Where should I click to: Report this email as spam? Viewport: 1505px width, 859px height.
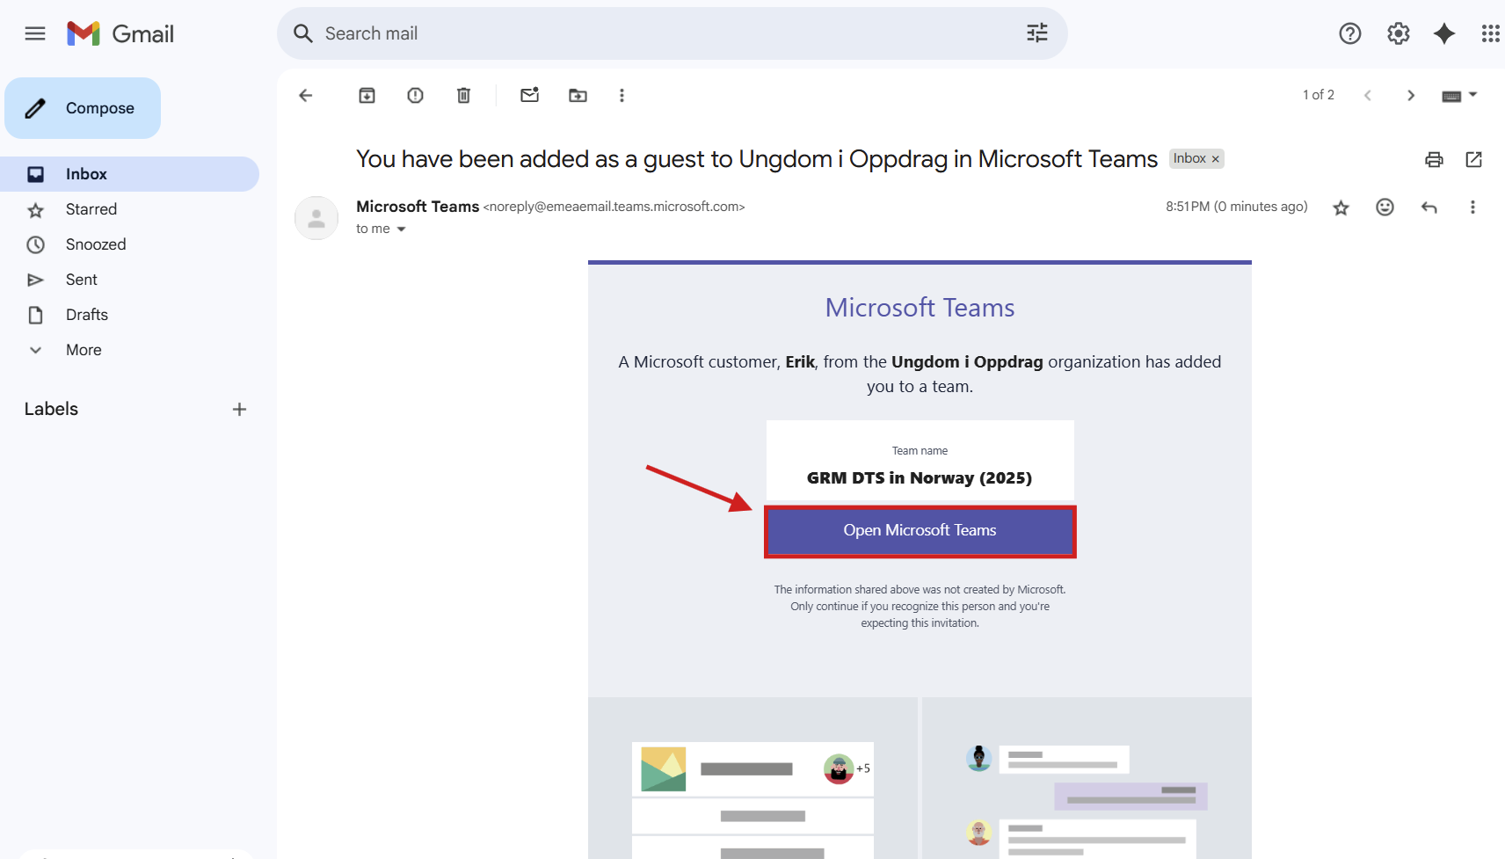coord(416,95)
